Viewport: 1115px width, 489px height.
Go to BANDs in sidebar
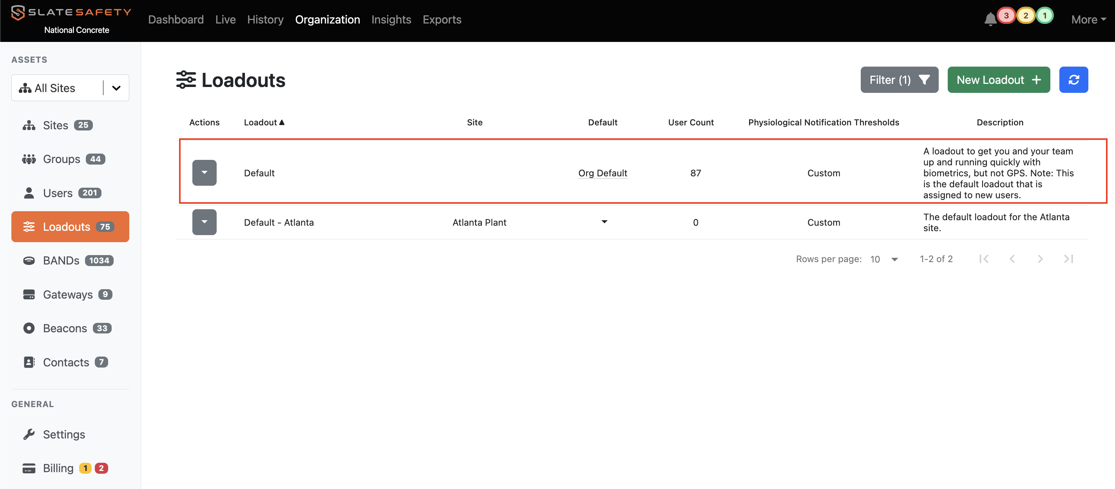pyautogui.click(x=61, y=261)
